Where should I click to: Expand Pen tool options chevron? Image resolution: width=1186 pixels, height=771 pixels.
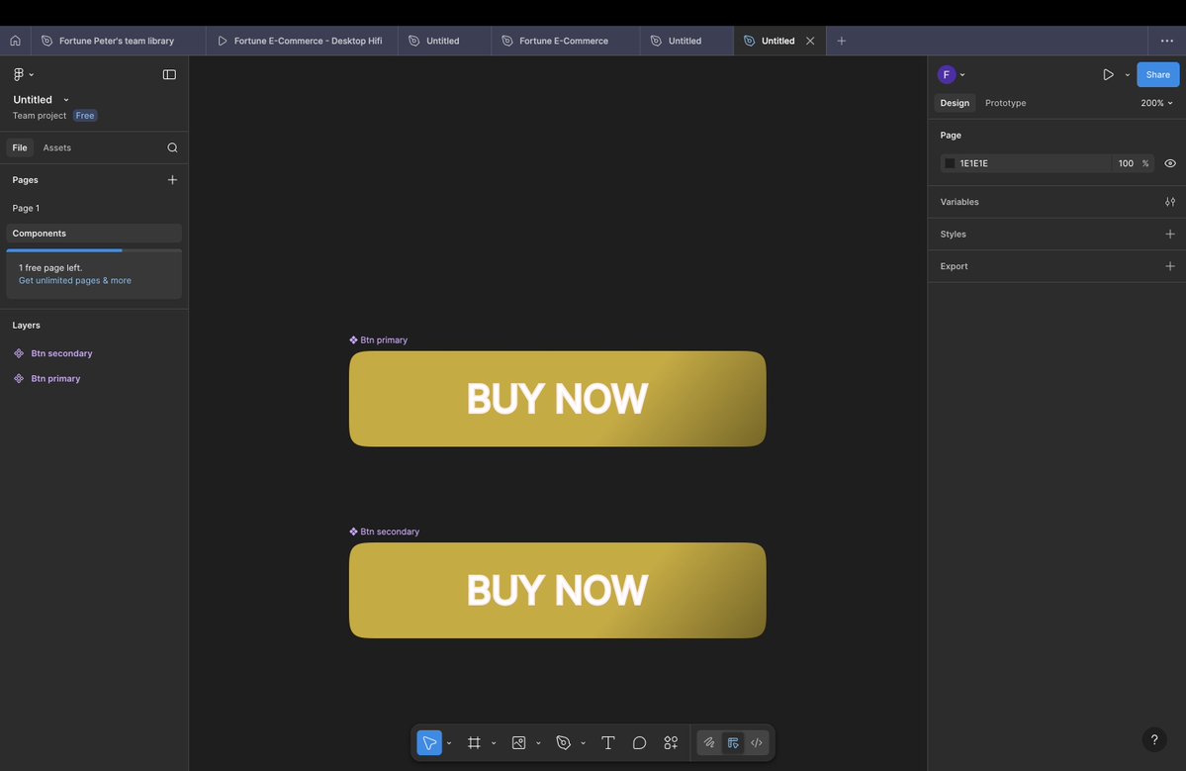pos(583,743)
